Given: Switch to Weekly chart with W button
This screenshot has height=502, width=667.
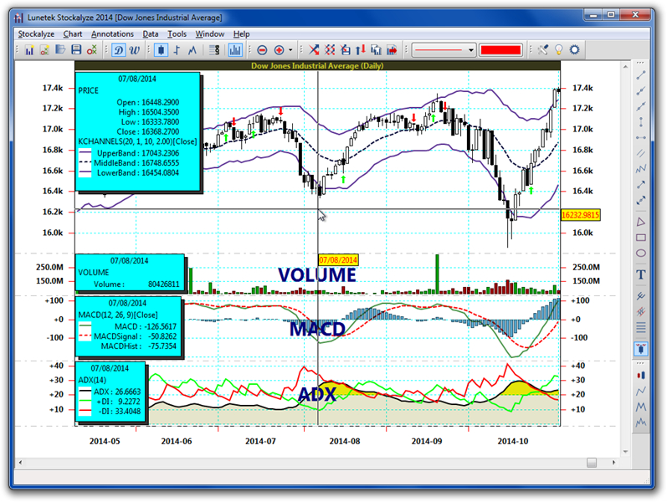Looking at the screenshot, I should [134, 50].
